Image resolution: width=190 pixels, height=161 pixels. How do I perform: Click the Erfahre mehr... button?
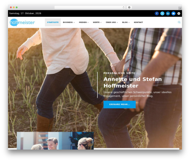point(119,104)
